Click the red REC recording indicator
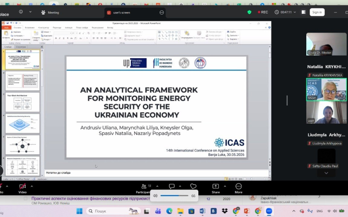 coord(263,12)
